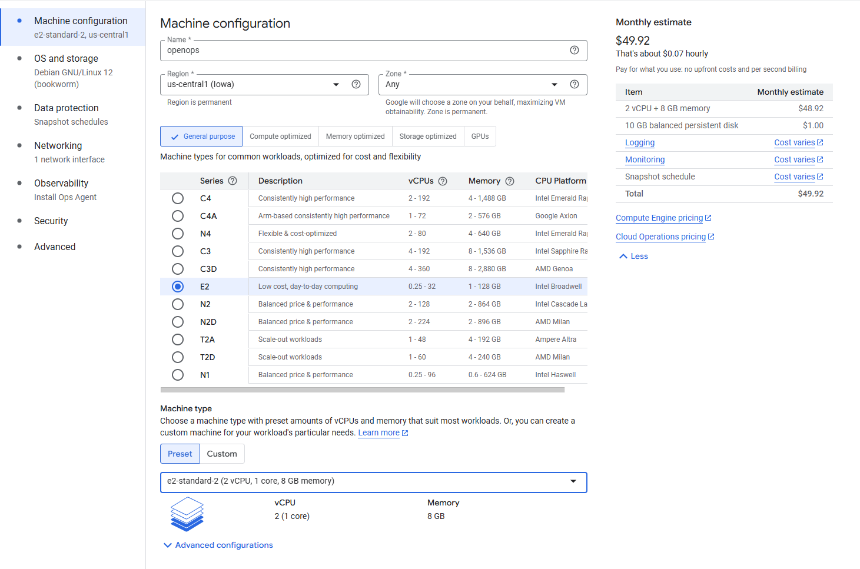Click the Cost varies external link icon beside Monitoring
This screenshot has height=569, width=860.
821,159
